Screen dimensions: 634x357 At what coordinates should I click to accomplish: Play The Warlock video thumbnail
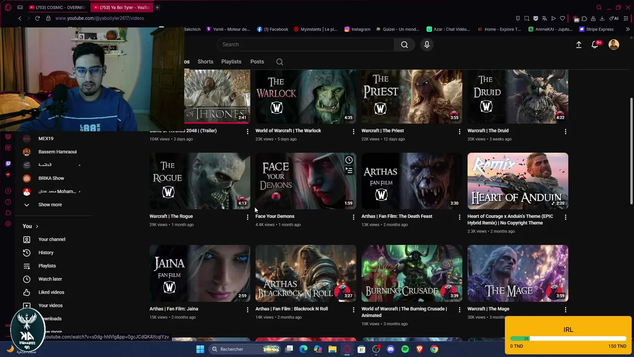pyautogui.click(x=306, y=97)
